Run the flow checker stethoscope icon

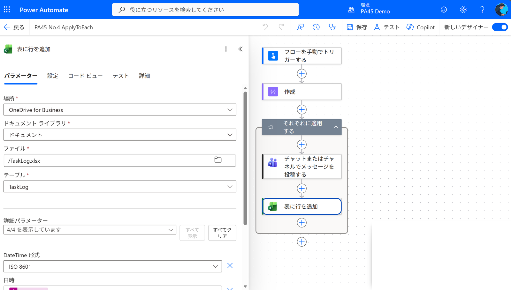pyautogui.click(x=332, y=27)
